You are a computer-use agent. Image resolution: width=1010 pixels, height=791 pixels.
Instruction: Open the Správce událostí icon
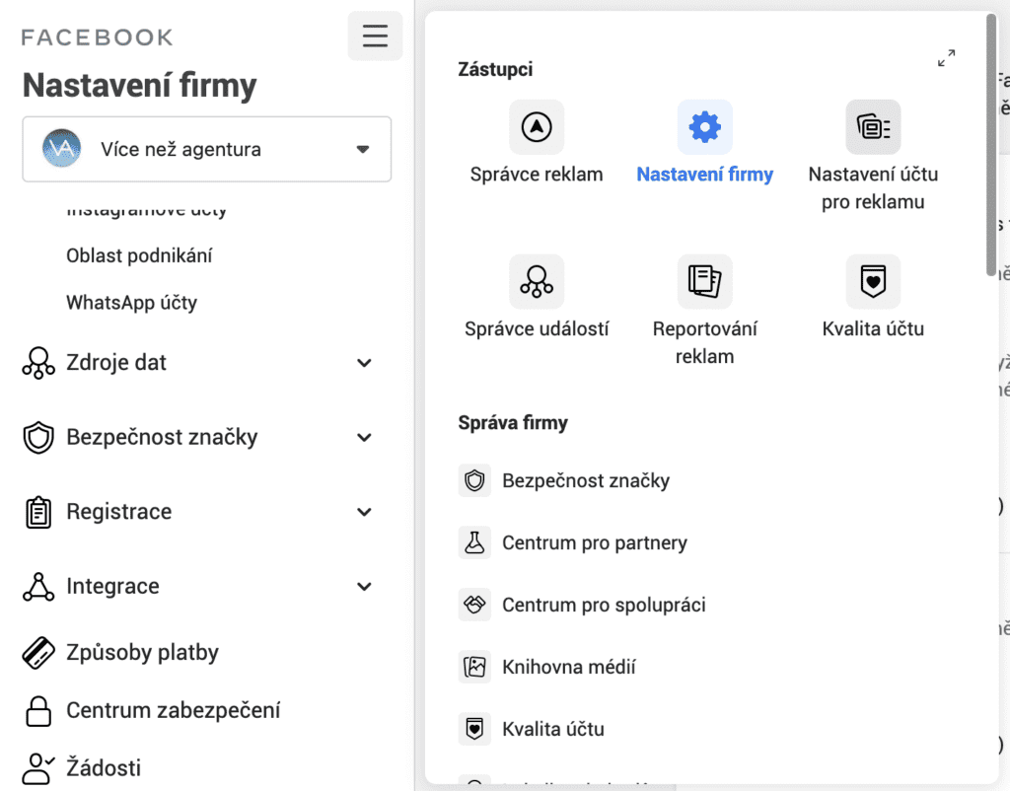pos(537,282)
